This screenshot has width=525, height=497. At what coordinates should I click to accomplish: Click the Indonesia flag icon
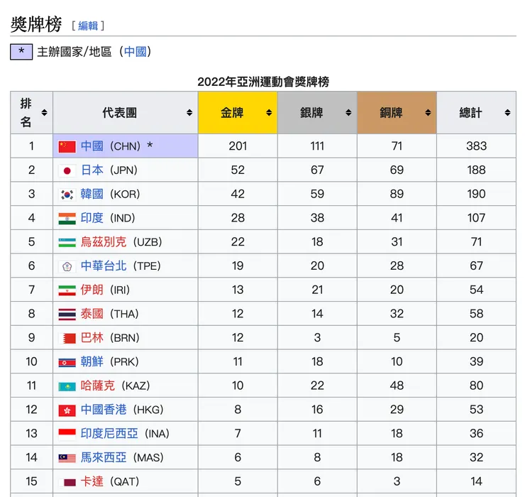67,435
